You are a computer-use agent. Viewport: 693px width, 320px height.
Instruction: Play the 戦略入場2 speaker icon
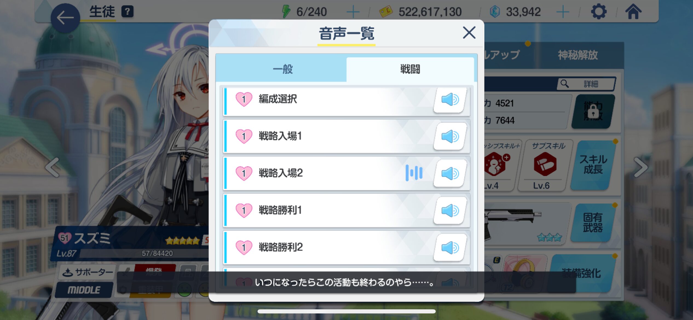450,174
